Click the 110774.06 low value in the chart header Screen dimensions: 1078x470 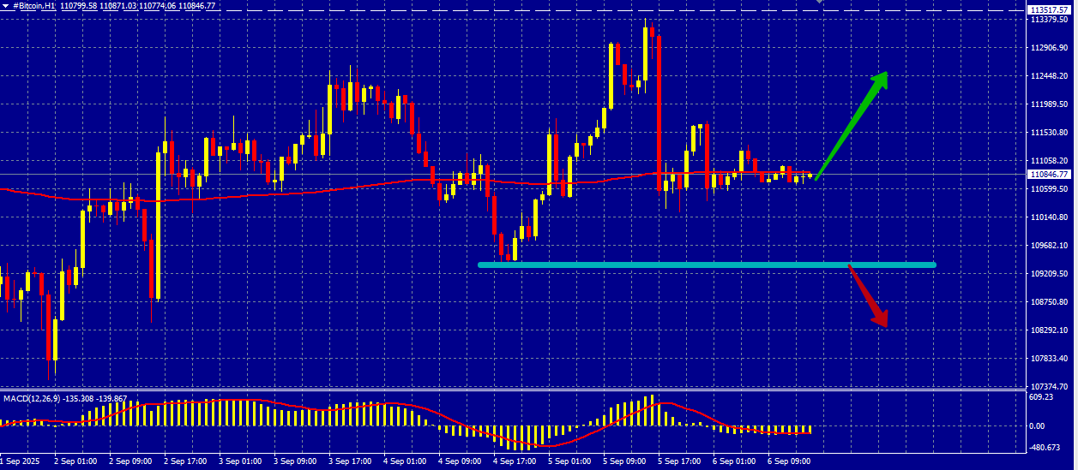point(158,6)
